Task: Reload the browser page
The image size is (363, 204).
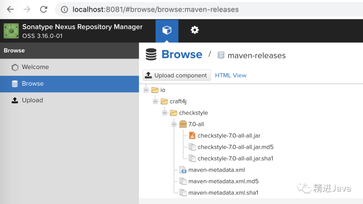Action: click(44, 9)
